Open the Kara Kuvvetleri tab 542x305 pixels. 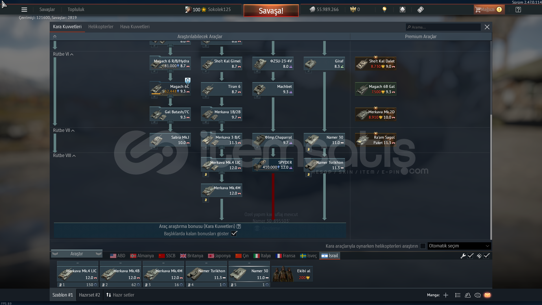(x=67, y=27)
